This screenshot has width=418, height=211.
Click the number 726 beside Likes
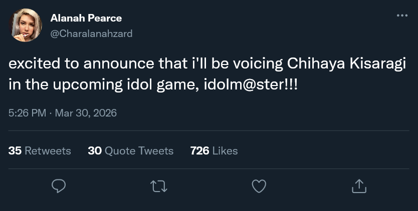199,150
